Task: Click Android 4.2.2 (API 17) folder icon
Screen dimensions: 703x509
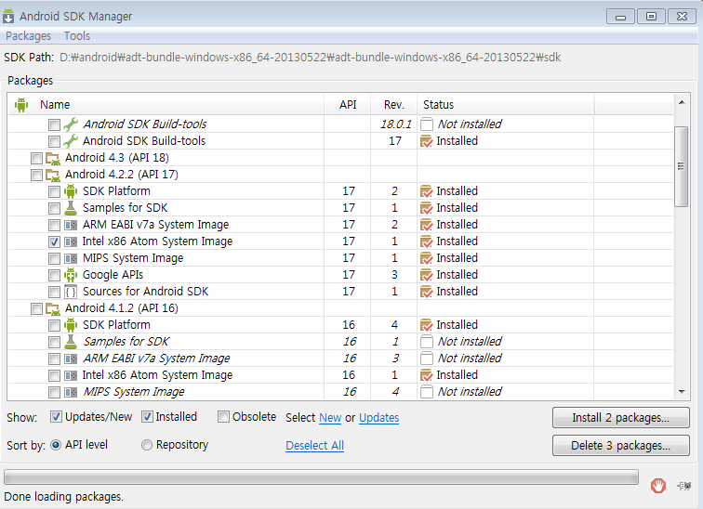Action: click(x=53, y=175)
